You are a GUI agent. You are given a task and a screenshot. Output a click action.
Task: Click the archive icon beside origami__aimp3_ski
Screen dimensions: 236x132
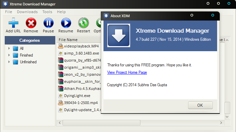[x=60, y=67]
